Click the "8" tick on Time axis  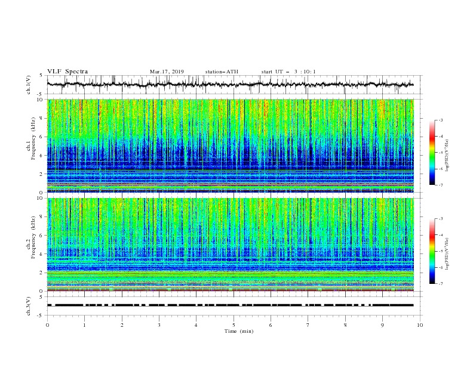point(345,325)
